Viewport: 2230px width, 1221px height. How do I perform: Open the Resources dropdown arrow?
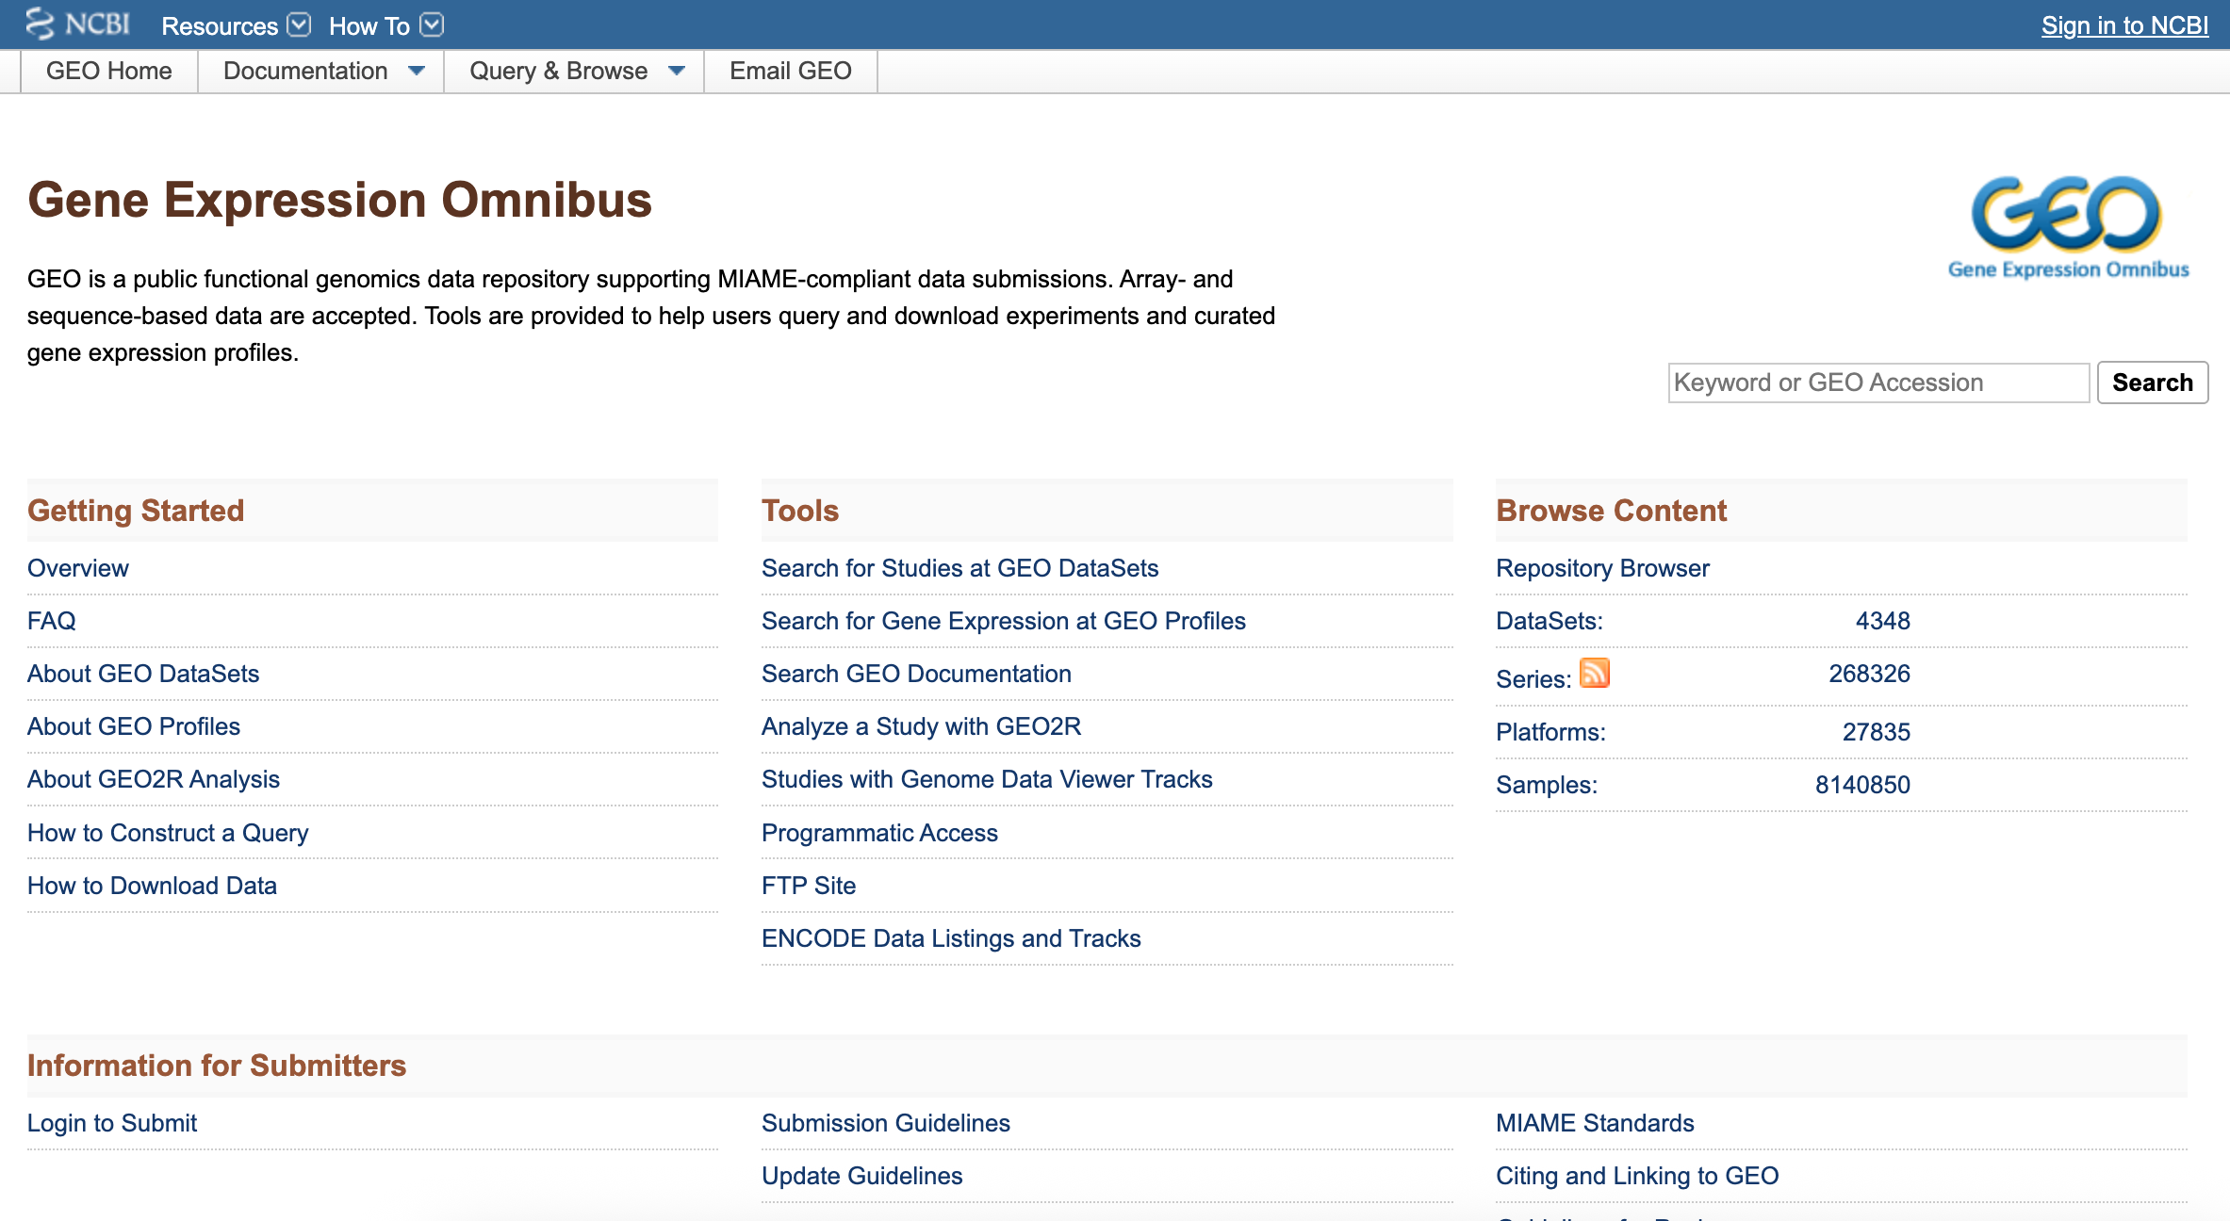click(299, 25)
